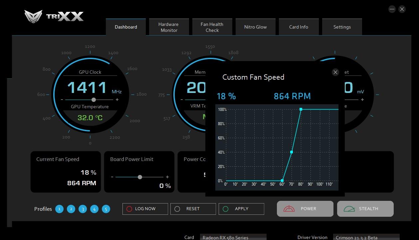View the Card Info tab
Viewport: 419px width, 240px height.
[x=299, y=27]
